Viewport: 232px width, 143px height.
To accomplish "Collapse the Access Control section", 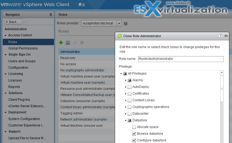I will pyautogui.click(x=5, y=35).
